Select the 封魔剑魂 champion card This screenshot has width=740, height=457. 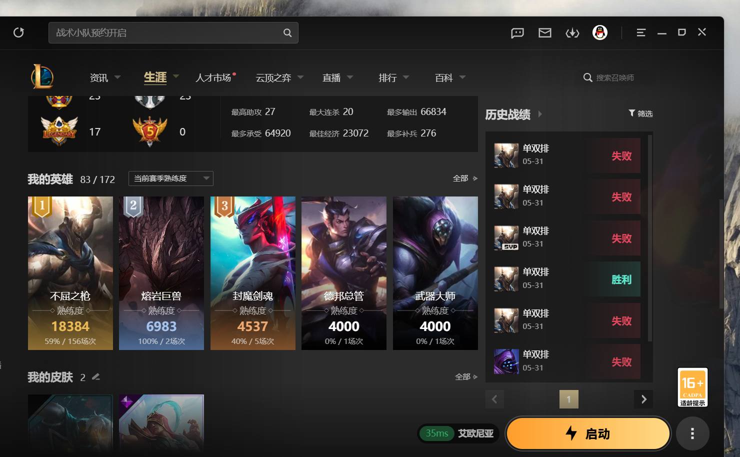[253, 273]
